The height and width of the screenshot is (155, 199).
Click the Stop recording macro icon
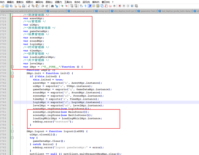coord(124,6)
